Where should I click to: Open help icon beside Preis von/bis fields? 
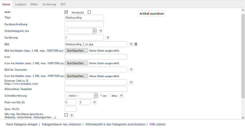tap(95, 103)
